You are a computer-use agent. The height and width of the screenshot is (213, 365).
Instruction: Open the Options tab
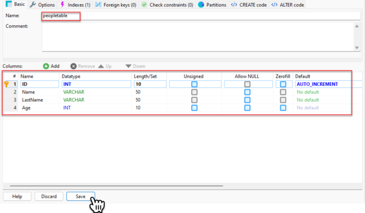click(x=42, y=5)
